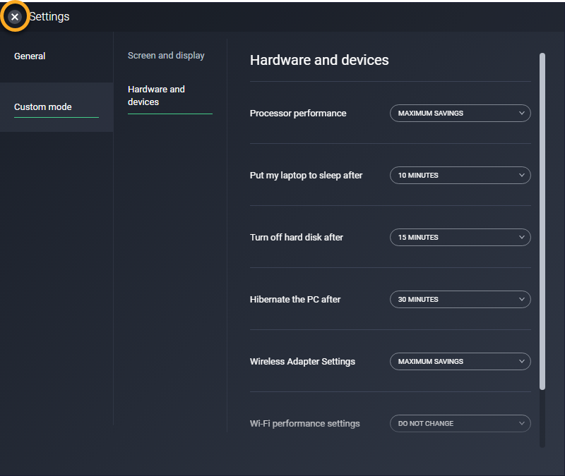Select Hardware and devices in the submenu

(156, 96)
